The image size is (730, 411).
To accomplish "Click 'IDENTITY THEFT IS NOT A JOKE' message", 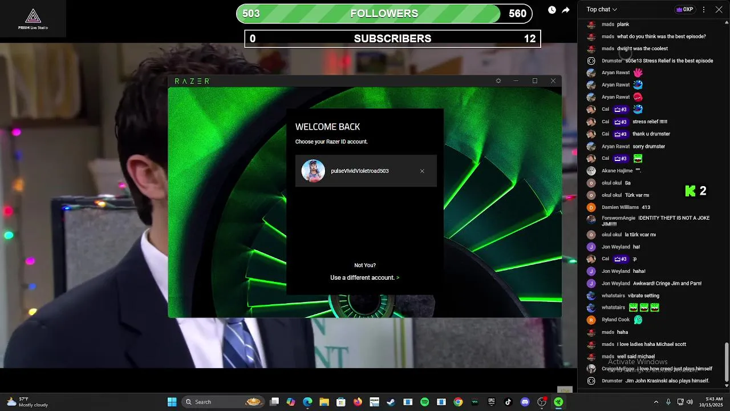I will tap(656, 221).
